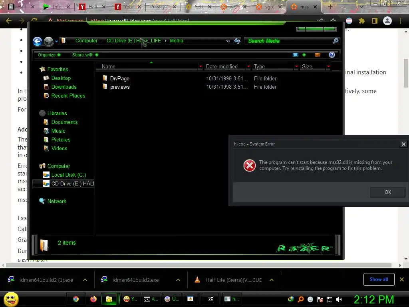Change the view using the views icon
This screenshot has width=409, height=307.
click(x=296, y=55)
